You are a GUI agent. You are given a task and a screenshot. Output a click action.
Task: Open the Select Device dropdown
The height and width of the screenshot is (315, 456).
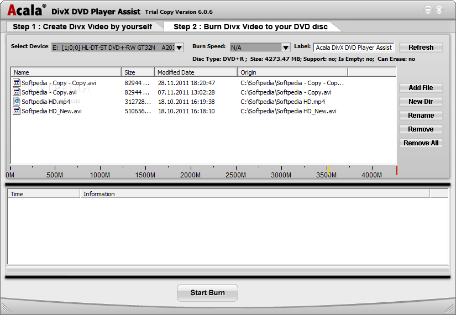point(180,48)
